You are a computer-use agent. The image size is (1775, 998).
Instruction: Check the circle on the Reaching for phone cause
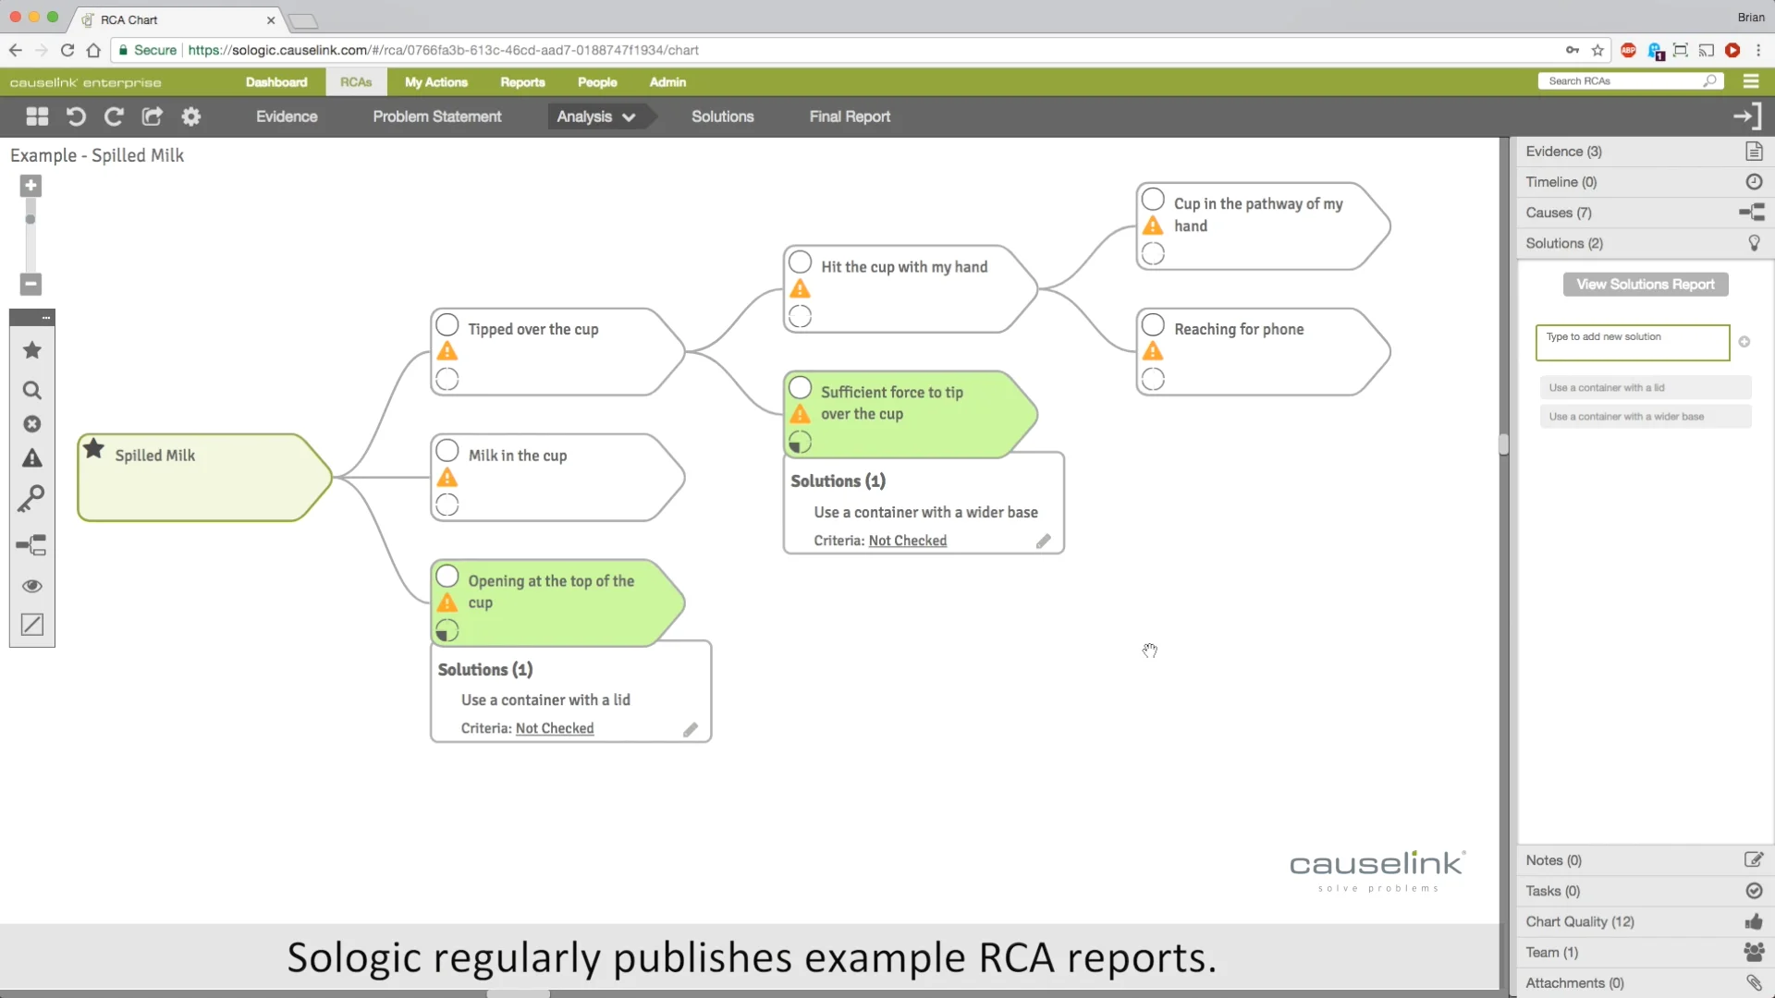point(1153,324)
